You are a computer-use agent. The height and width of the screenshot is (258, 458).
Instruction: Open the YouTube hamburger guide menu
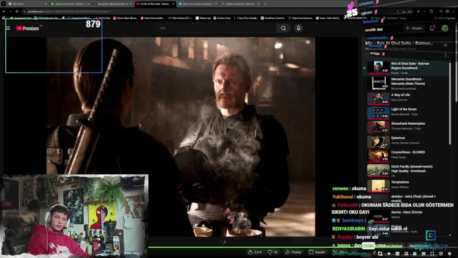pos(8,28)
